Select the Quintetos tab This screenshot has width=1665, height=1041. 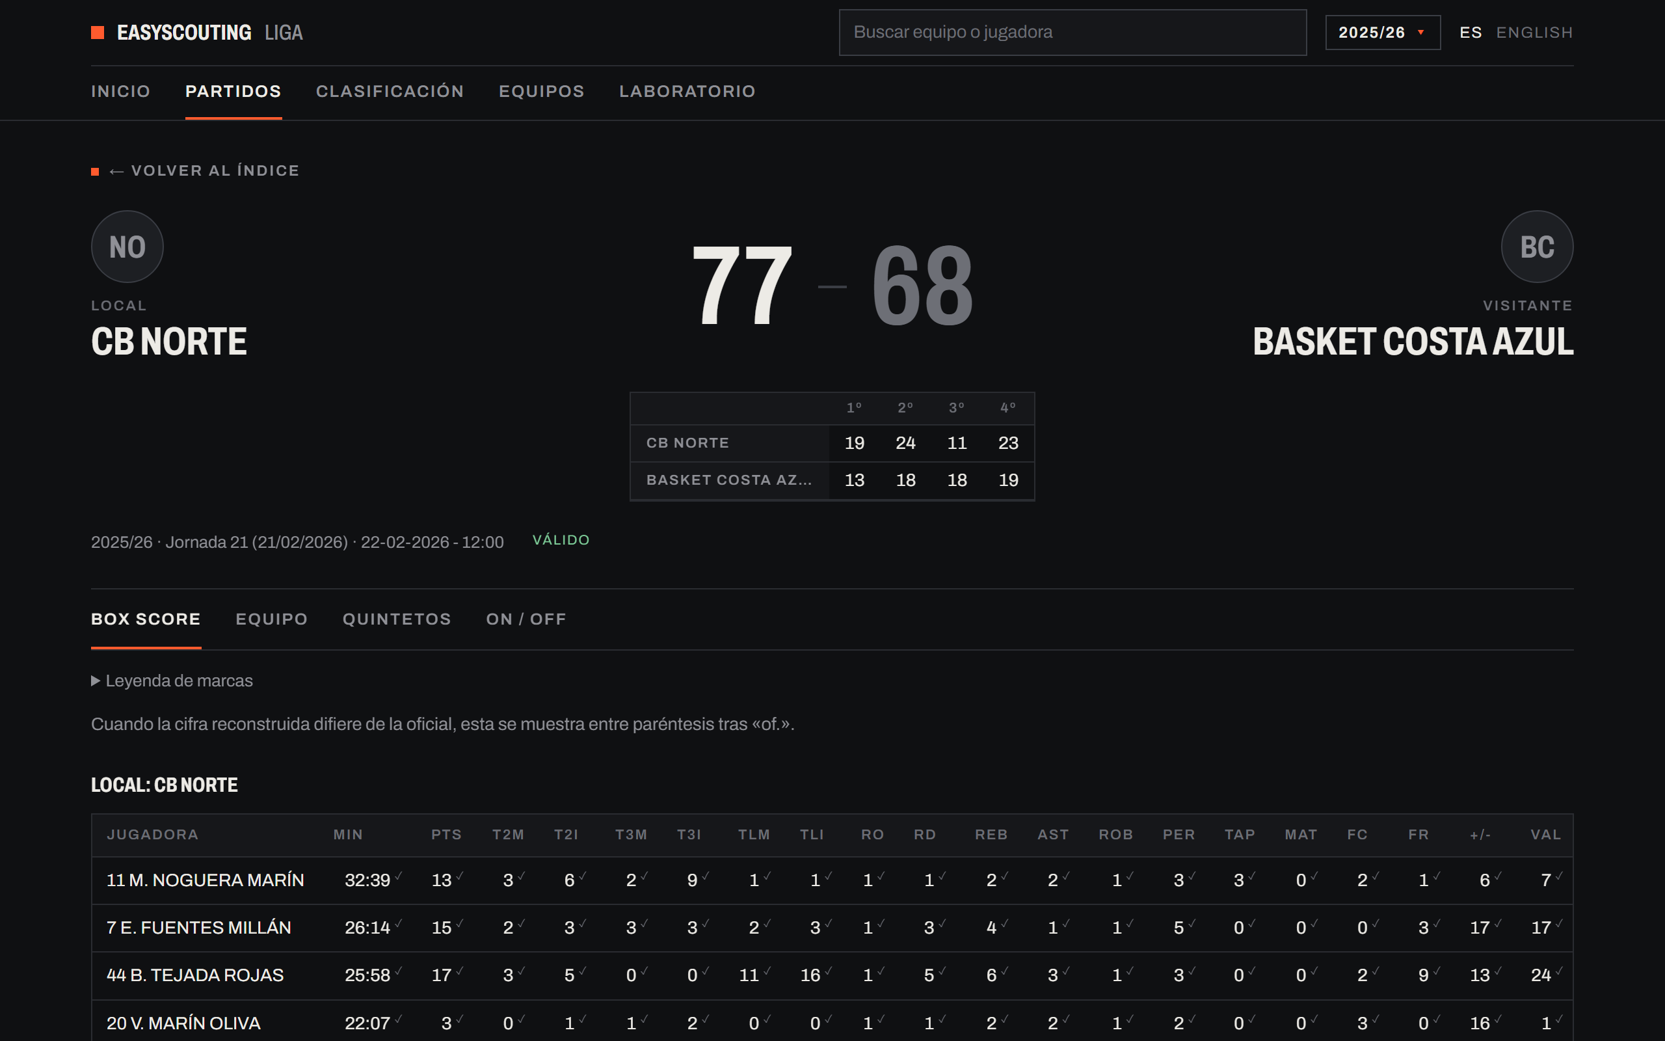pos(397,619)
